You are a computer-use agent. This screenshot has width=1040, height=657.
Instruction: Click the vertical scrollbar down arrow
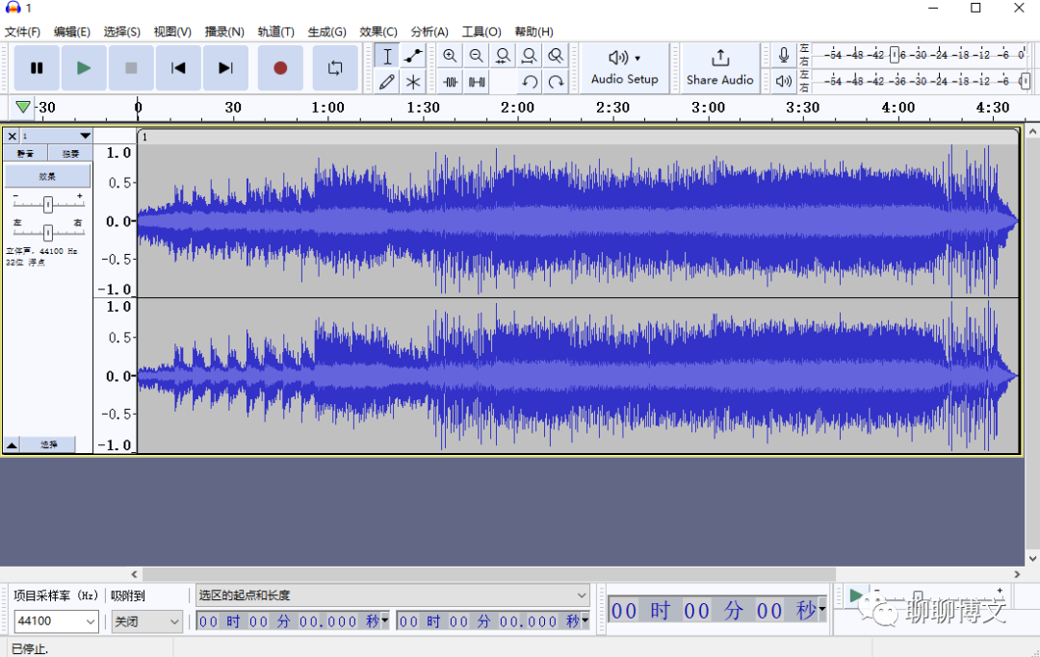point(1032,558)
